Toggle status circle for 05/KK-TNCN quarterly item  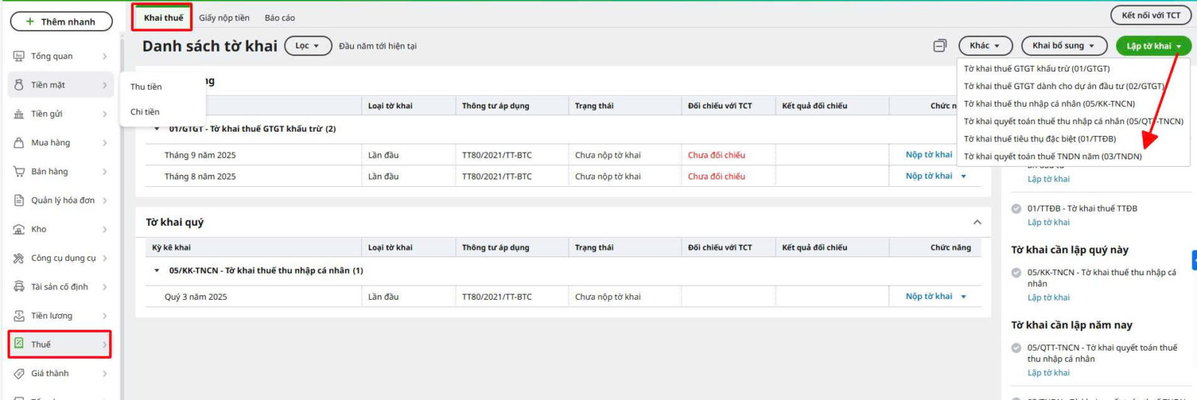click(1016, 273)
